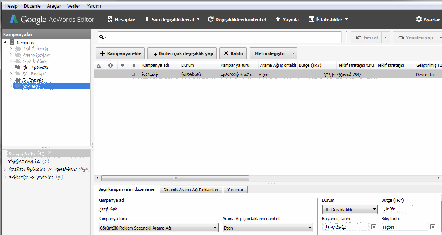Open the Bitiş tarihi calendar icon
This screenshot has height=235, width=442.
click(432, 227)
